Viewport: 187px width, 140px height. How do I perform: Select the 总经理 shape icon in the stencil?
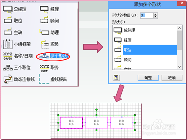(8, 9)
